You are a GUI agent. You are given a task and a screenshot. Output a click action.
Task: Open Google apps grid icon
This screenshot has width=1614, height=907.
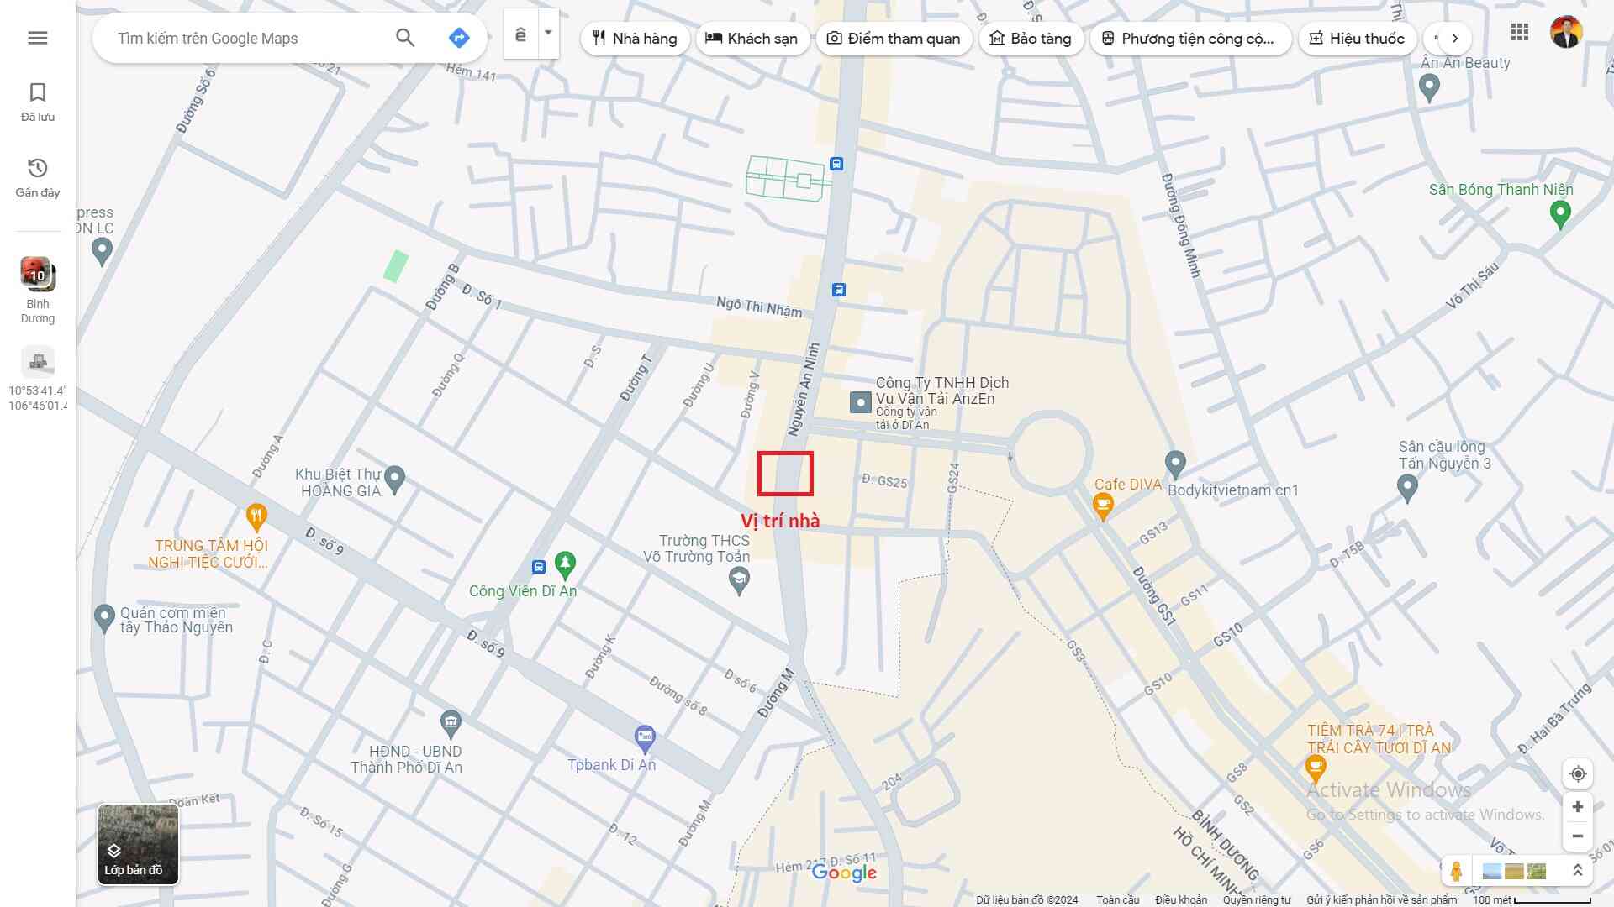tap(1519, 33)
